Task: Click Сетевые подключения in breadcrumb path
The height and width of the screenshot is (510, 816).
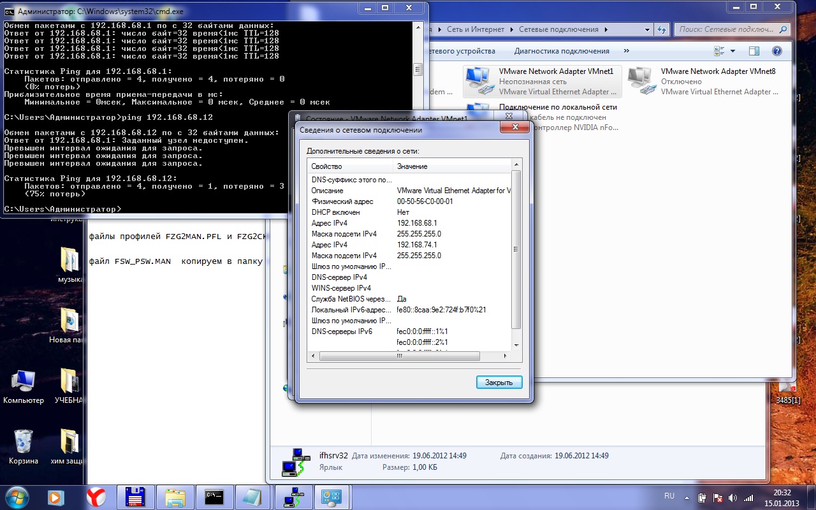Action: click(x=558, y=29)
